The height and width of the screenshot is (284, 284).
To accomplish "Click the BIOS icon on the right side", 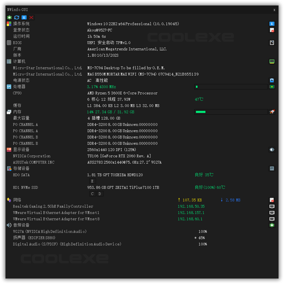I will pyautogui.click(x=272, y=42).
